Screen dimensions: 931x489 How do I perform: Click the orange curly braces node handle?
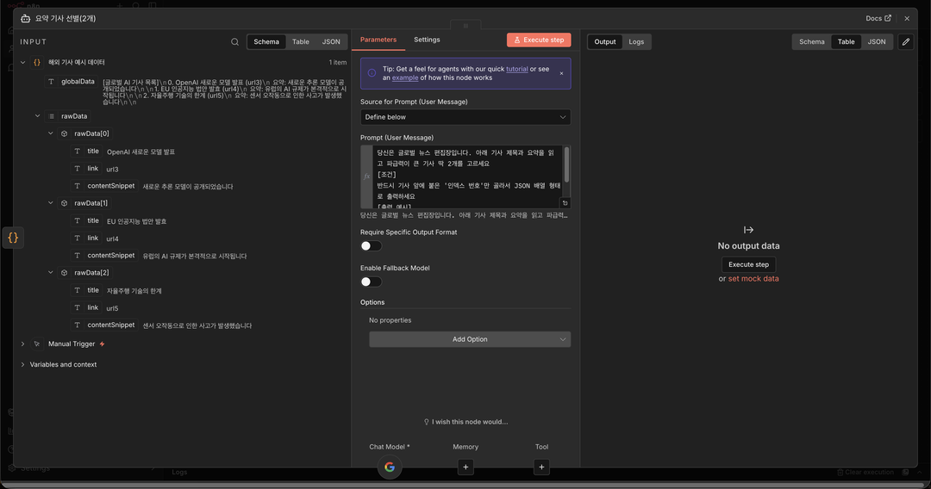pos(13,238)
